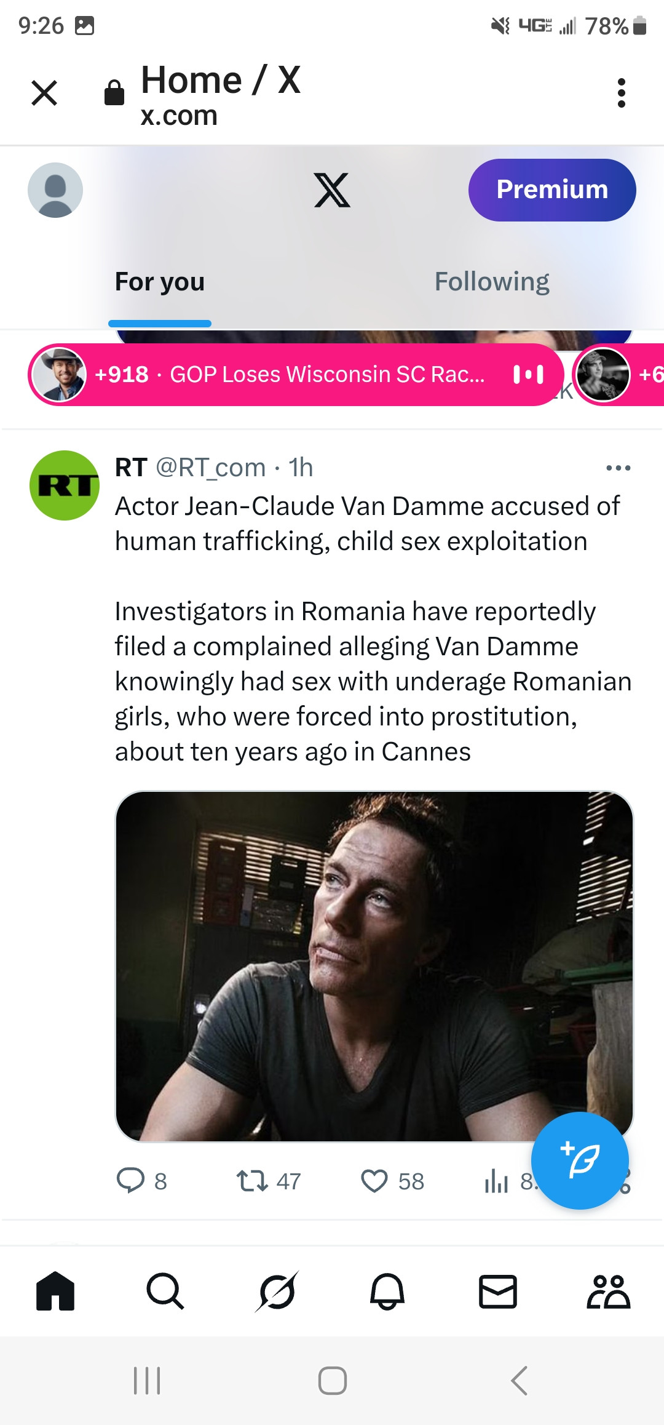
Task: Open the profile avatar menu
Action: point(55,190)
